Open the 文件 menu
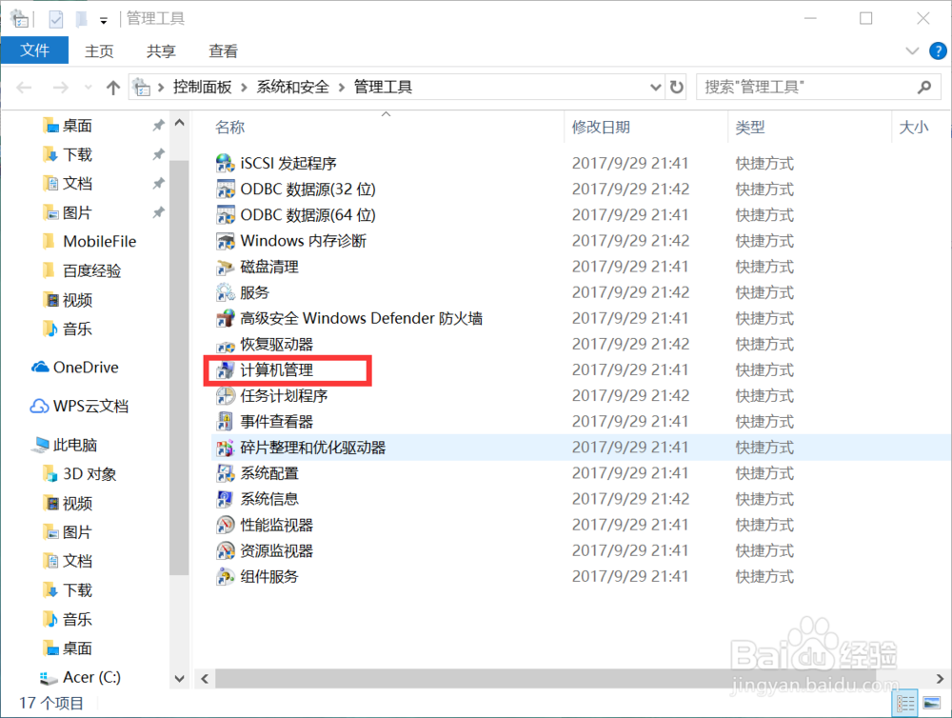952x718 pixels. (x=35, y=50)
